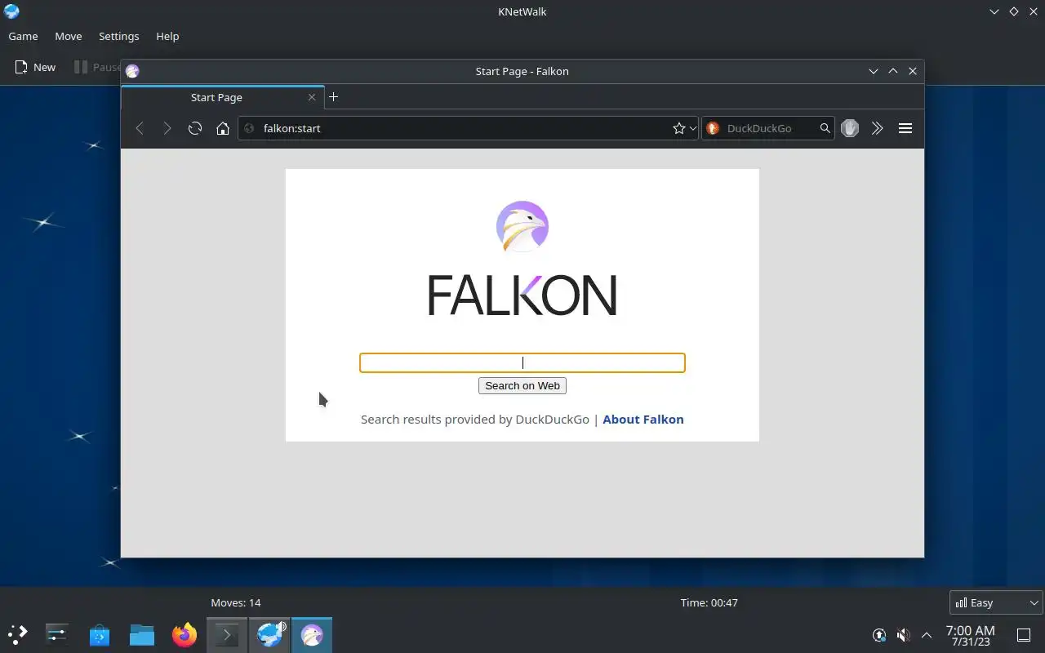
Task: Start a New game in KNetWalk
Action: pos(35,67)
